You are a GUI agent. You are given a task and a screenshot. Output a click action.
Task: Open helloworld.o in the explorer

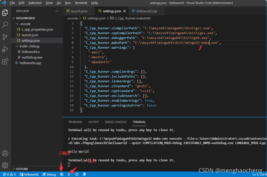(37, 52)
